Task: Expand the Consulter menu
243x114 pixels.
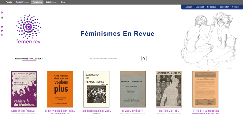Action: coord(224,7)
